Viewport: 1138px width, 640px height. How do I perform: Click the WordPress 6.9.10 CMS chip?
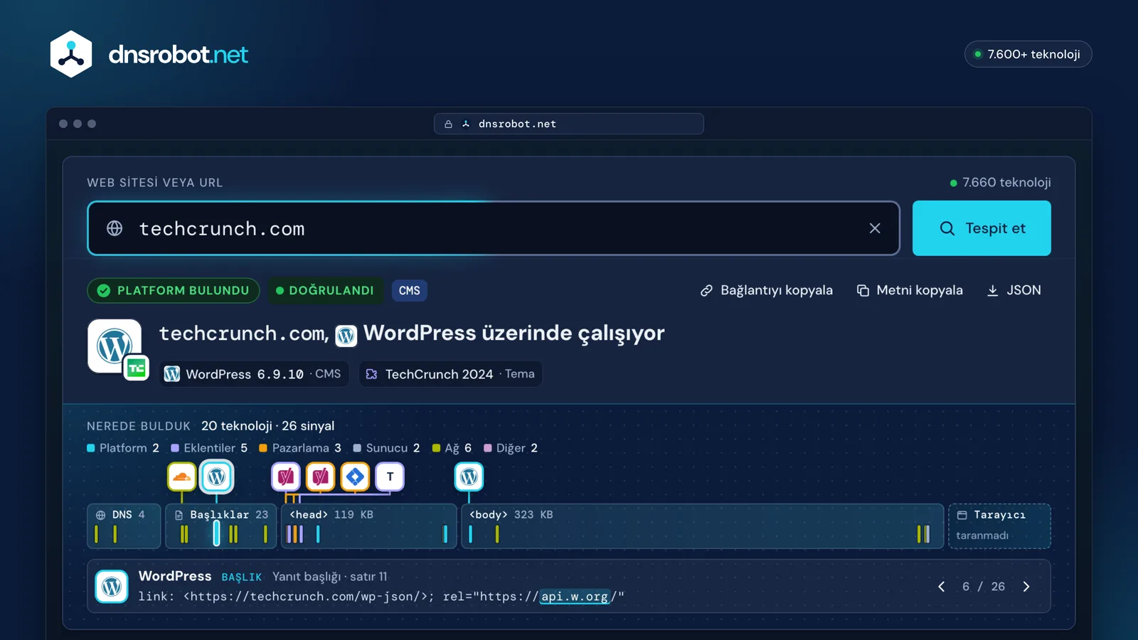253,374
